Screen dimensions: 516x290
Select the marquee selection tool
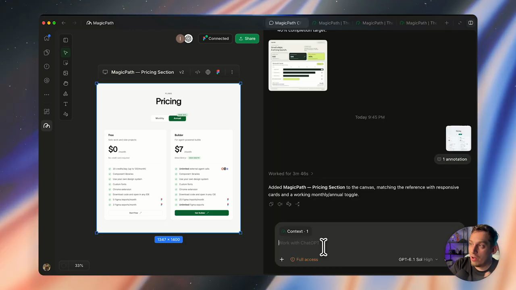(x=66, y=63)
